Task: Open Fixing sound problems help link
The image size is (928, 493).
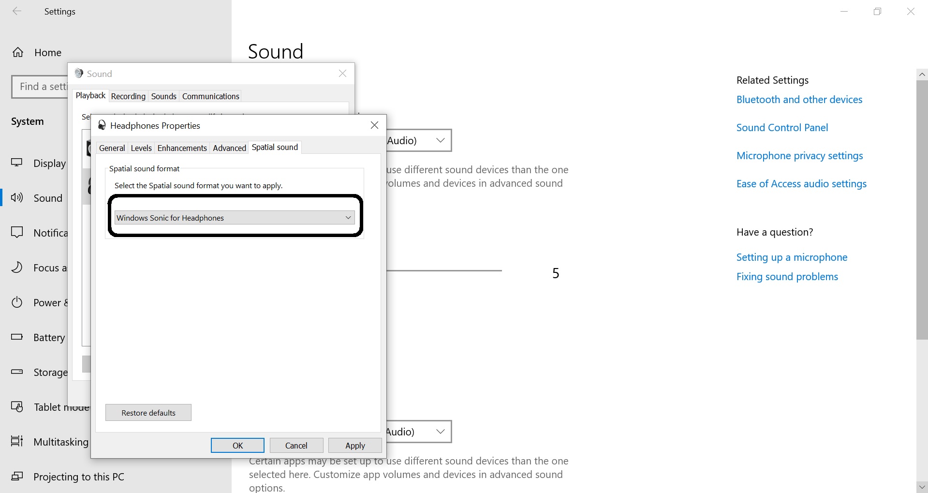Action: 787,277
